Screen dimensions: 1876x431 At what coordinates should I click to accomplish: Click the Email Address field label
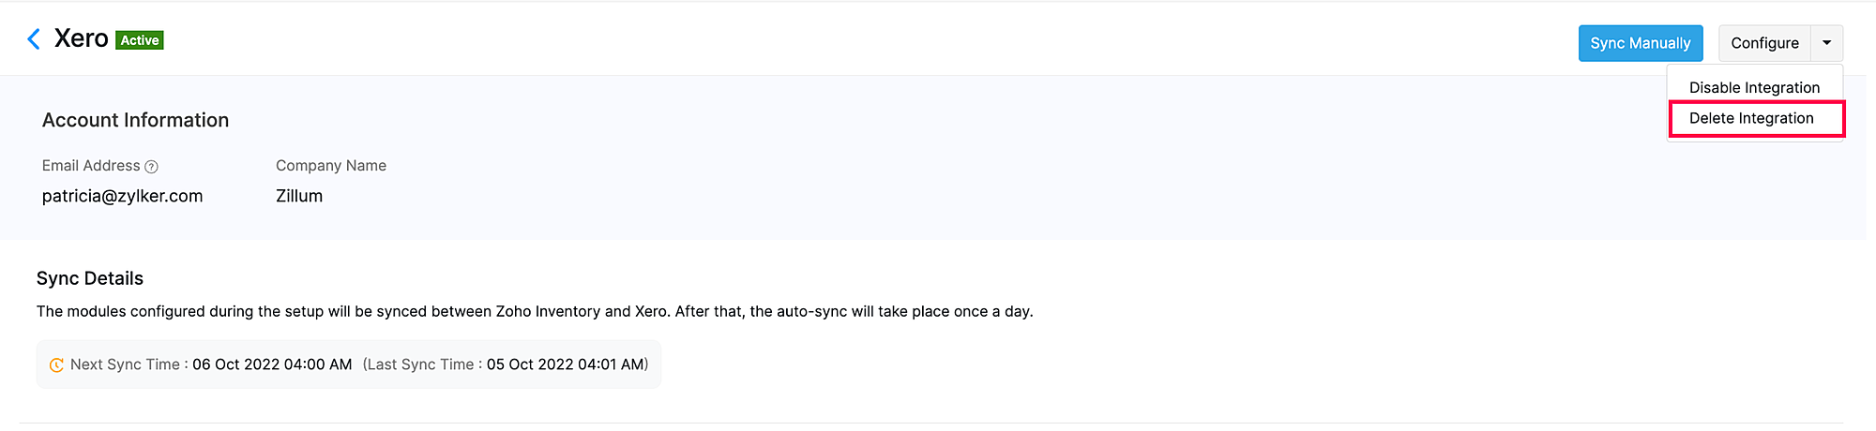pos(90,166)
